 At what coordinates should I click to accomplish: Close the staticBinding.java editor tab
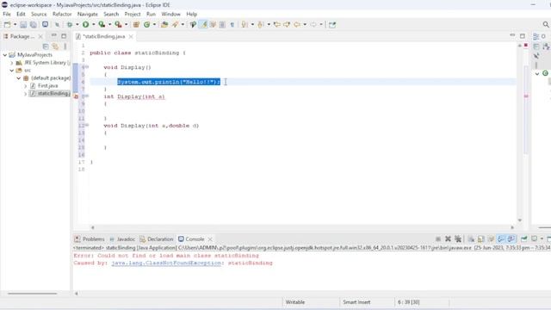[x=131, y=36]
